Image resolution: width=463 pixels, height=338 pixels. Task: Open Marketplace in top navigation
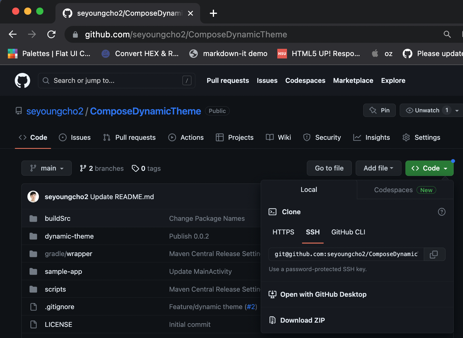pyautogui.click(x=353, y=80)
